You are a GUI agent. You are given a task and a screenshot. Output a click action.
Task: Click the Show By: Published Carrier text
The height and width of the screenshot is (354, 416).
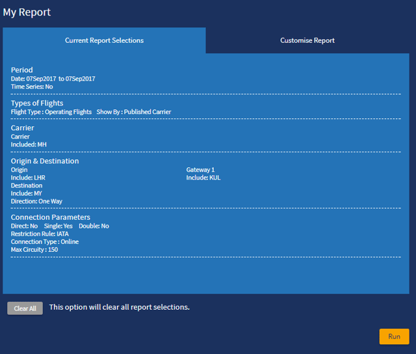pyautogui.click(x=134, y=112)
